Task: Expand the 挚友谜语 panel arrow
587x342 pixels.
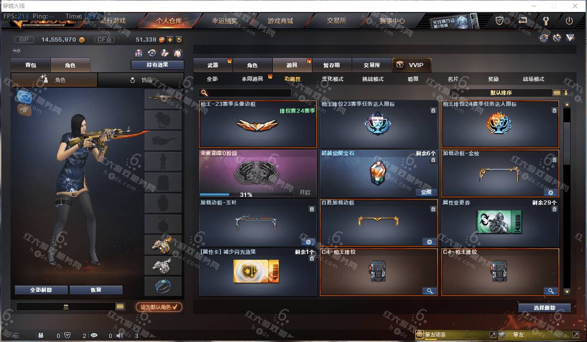Action: tap(493, 335)
